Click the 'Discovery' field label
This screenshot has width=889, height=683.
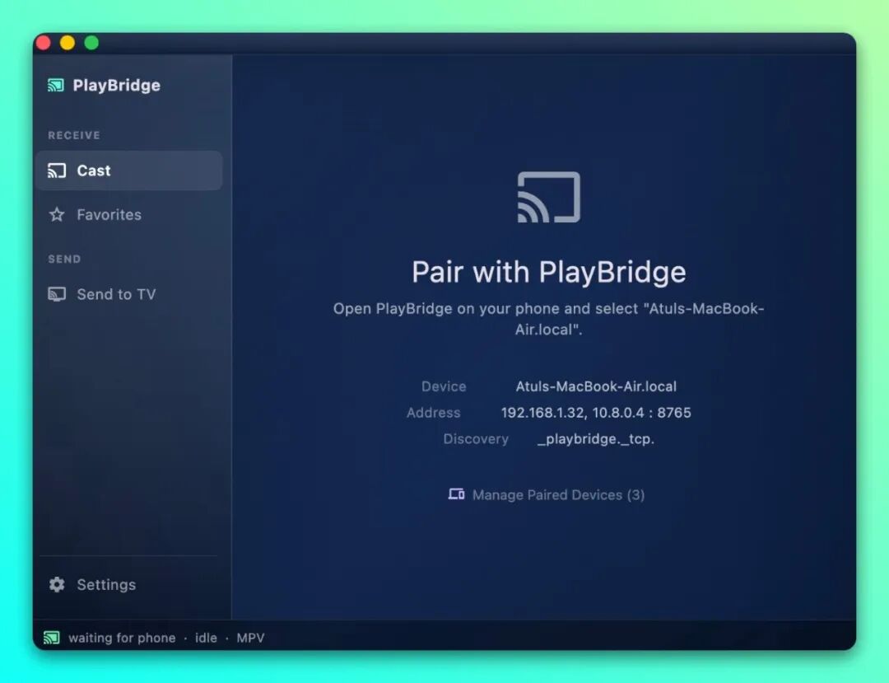pos(476,439)
